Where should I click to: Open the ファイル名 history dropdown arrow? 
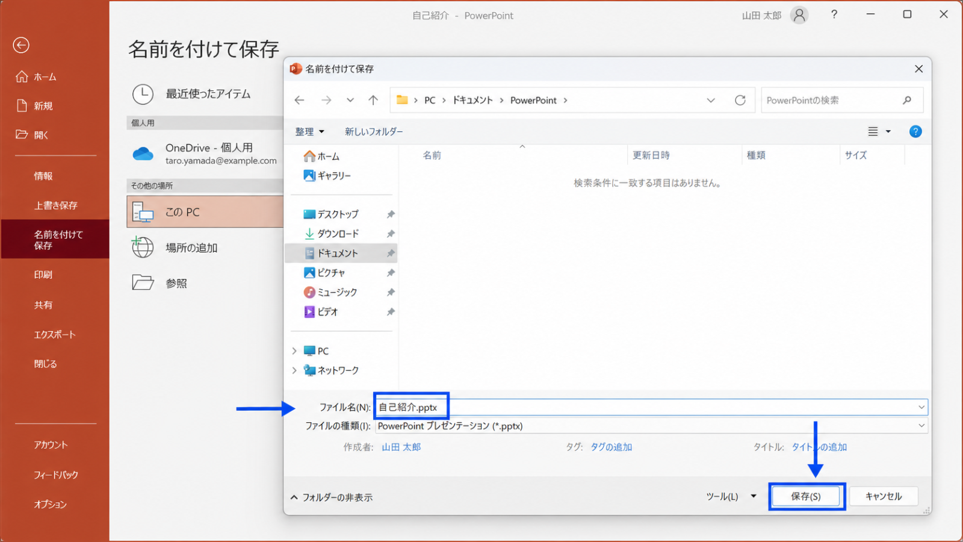coord(921,407)
